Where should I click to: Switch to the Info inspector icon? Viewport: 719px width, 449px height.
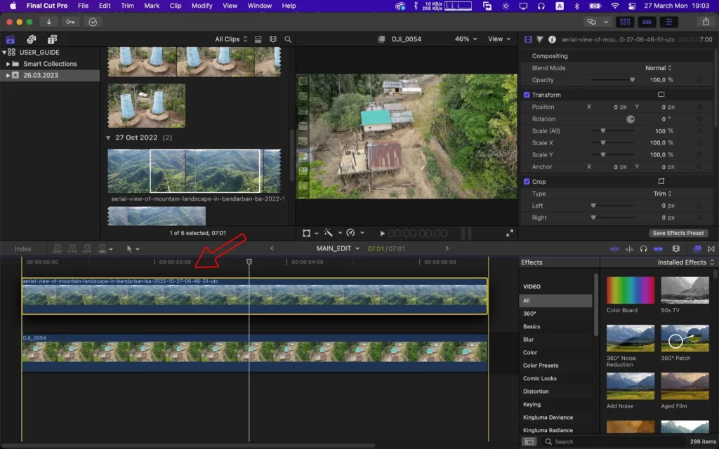pos(552,39)
